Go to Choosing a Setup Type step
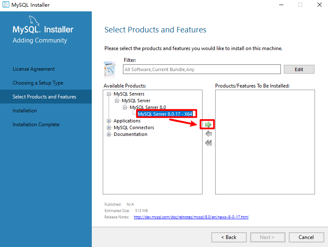This screenshot has width=328, height=247. click(x=38, y=83)
